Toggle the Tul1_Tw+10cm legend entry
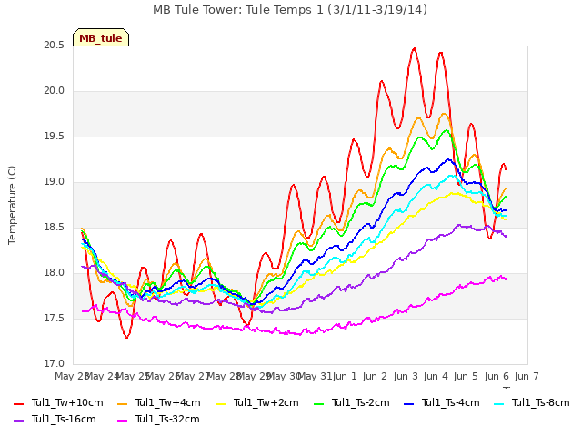Viewport: 582px width, 437px height. (58, 402)
